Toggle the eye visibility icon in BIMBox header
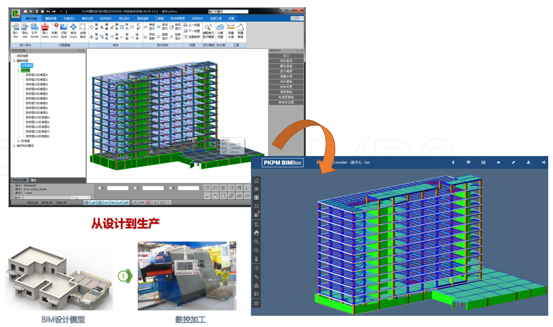Screen dimensions: 553x327 498,162
